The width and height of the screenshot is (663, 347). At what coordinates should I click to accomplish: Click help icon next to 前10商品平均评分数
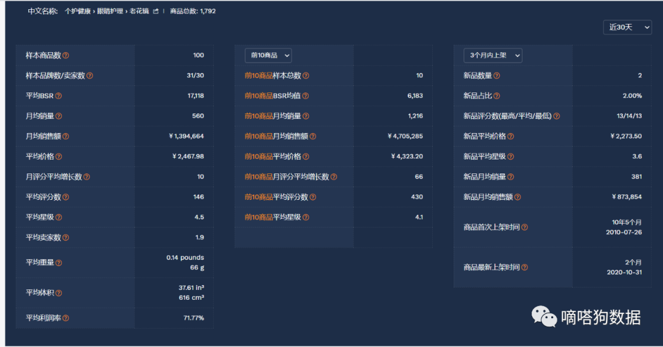coord(312,197)
